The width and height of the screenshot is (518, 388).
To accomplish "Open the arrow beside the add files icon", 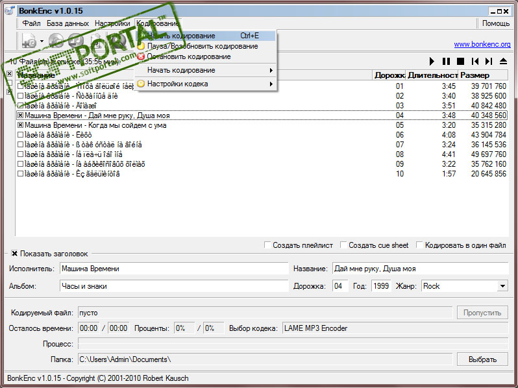I will pyautogui.click(x=42, y=42).
